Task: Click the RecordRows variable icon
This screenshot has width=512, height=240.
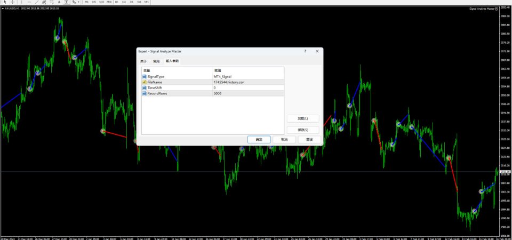Action: pyautogui.click(x=145, y=93)
